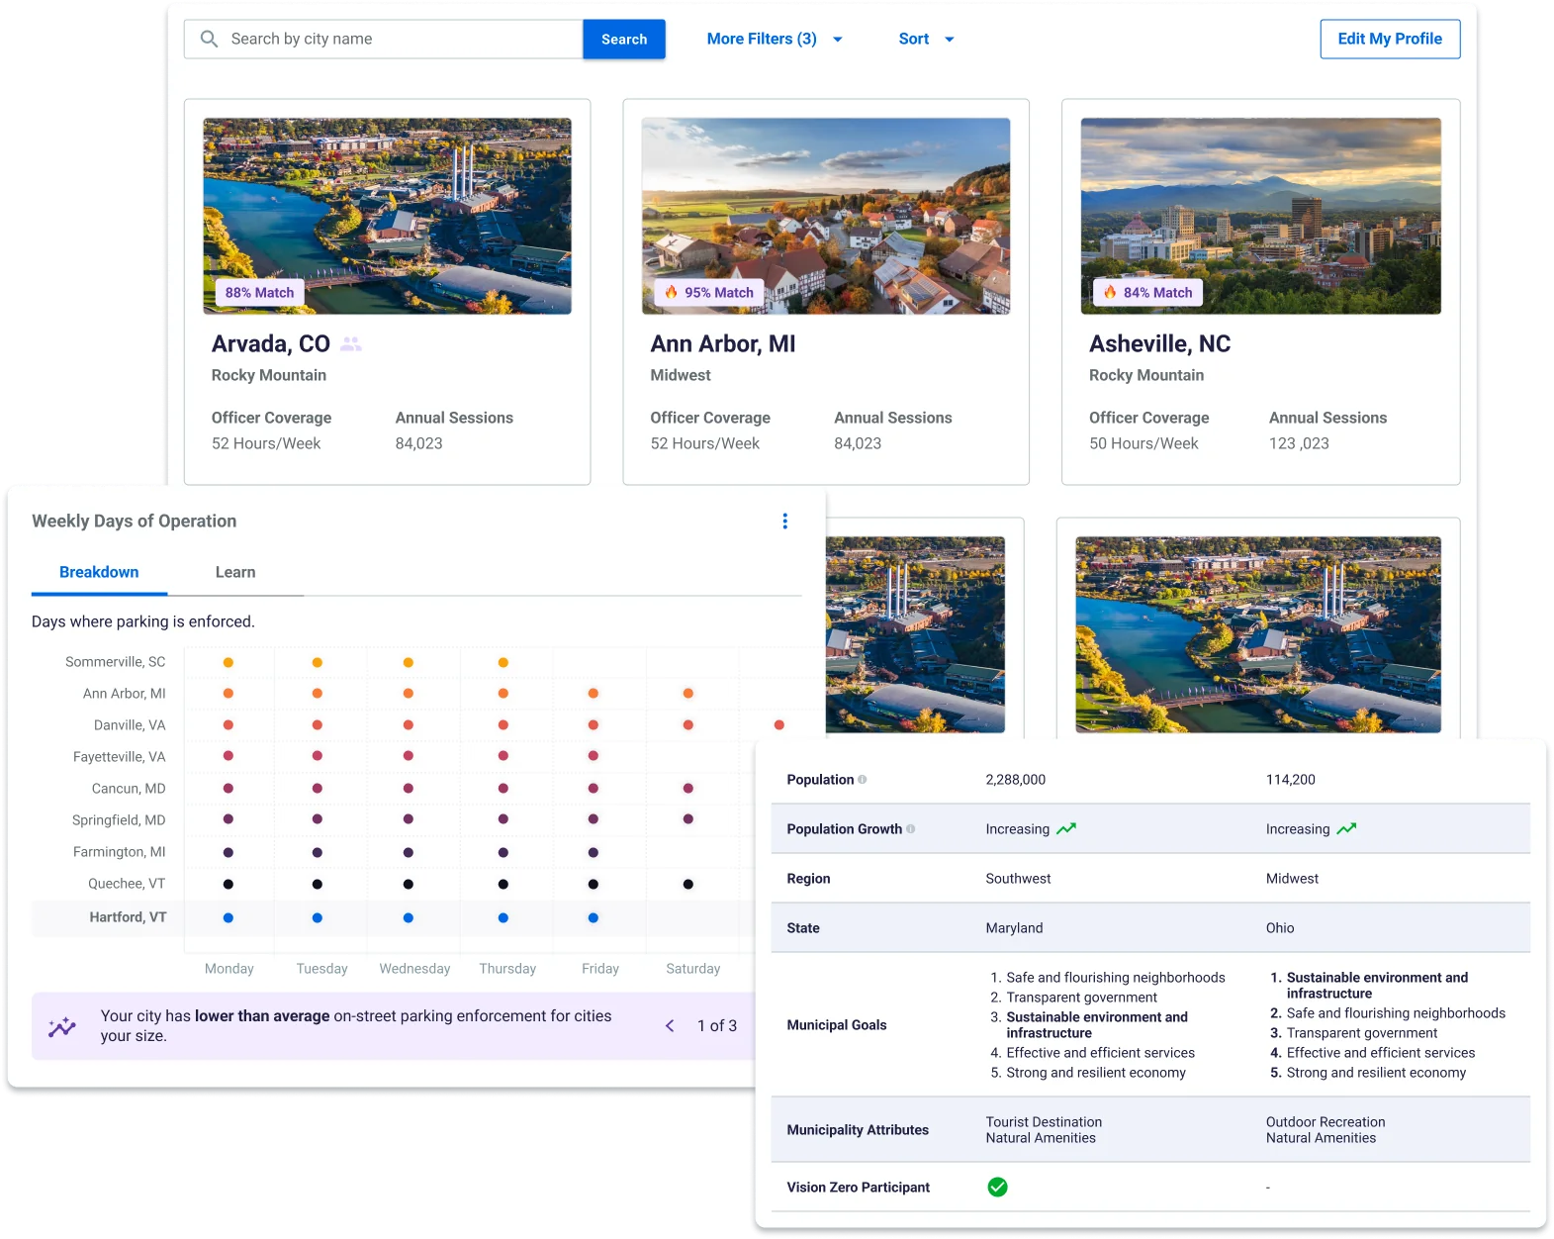Viewport: 1554px width, 1239px height.
Task: Select Hartford, VT Monday blue dot
Action: pyautogui.click(x=229, y=918)
